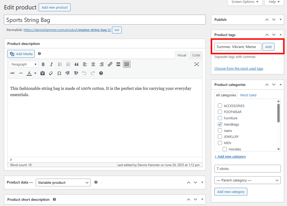The width and height of the screenshot is (287, 206).
Task: Open the special character picker
Action: pyautogui.click(x=59, y=73)
